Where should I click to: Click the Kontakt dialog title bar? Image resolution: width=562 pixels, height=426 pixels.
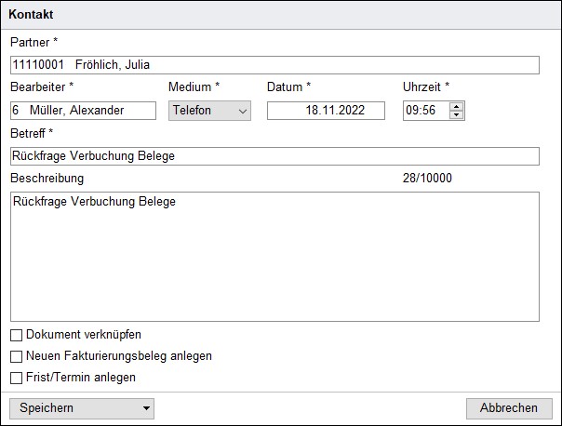279,15
